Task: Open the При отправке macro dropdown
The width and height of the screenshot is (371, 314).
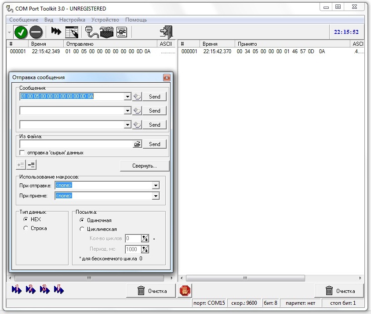Action: click(156, 186)
